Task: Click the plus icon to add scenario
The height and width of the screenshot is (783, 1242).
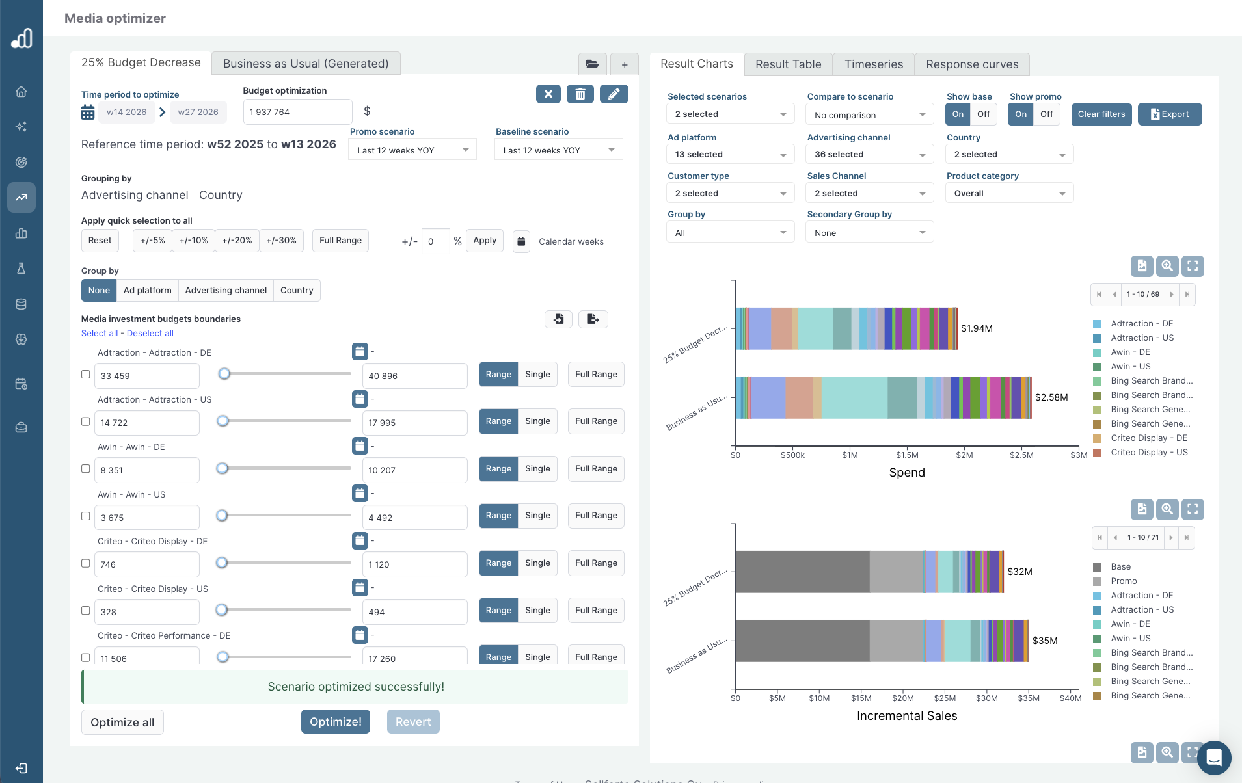Action: click(625, 64)
